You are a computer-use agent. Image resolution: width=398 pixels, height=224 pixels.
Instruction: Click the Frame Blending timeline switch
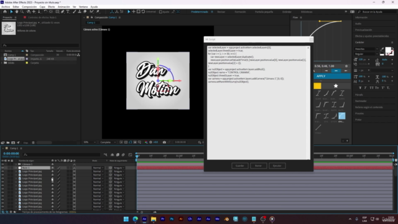pos(118,155)
